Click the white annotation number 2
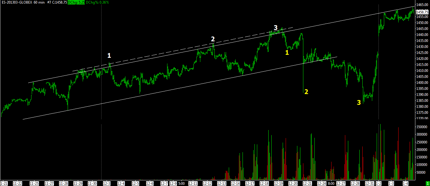430x186 pixels. (x=213, y=39)
